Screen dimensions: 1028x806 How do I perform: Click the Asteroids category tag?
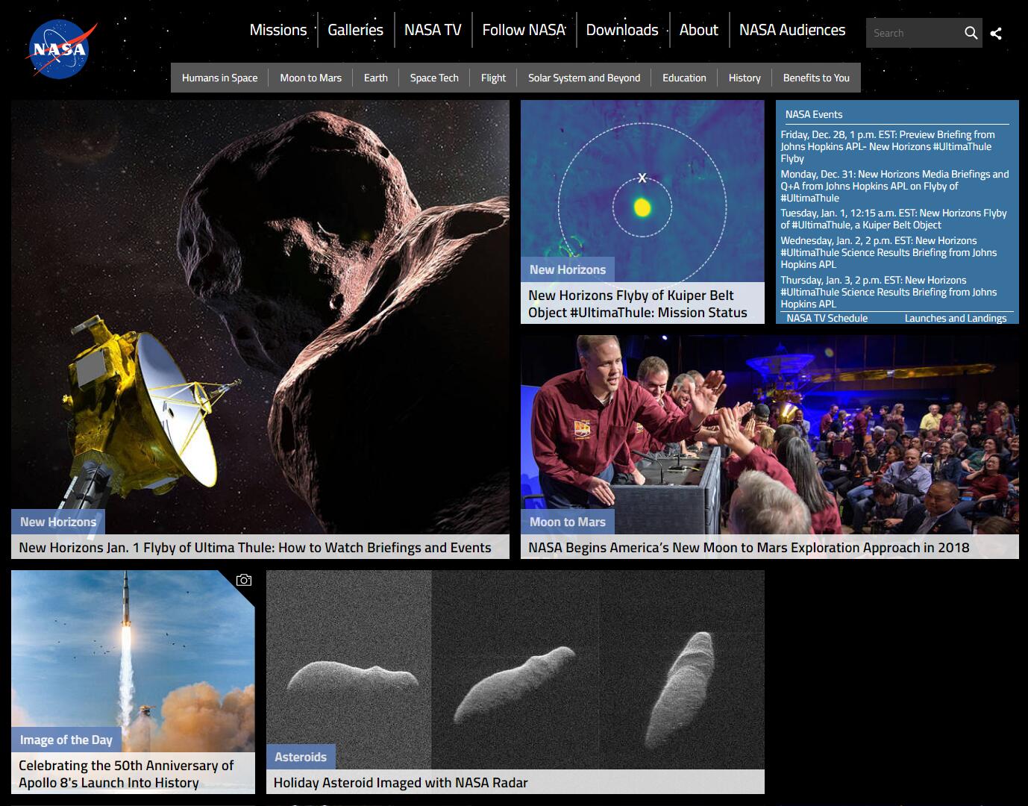(x=301, y=757)
